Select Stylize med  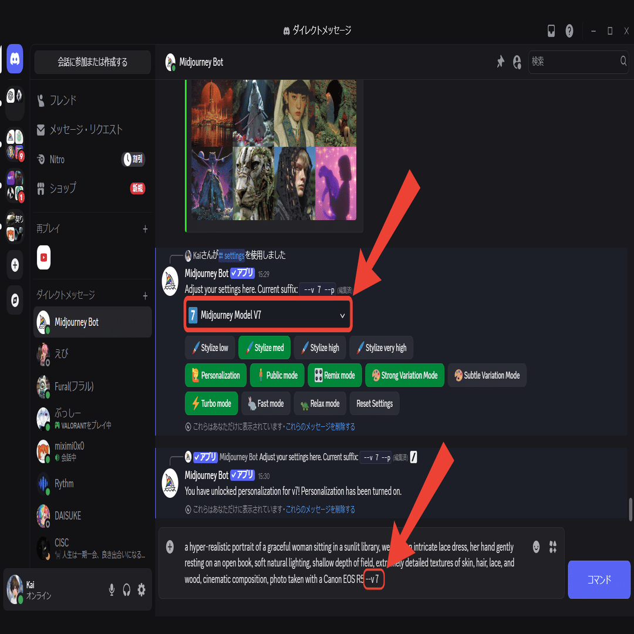click(x=264, y=348)
